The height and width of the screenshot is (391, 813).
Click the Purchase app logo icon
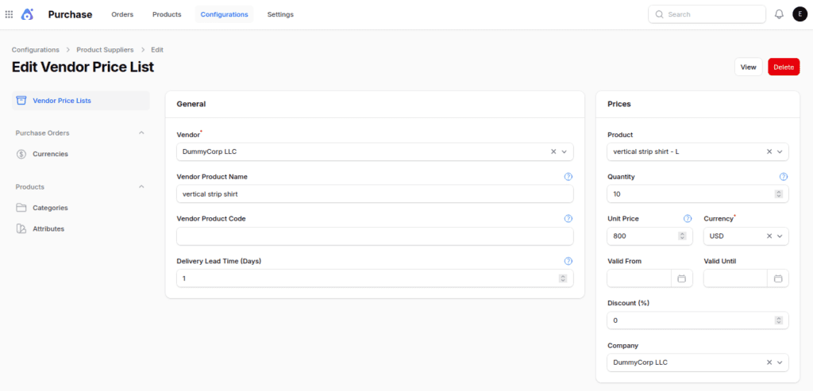pos(27,14)
